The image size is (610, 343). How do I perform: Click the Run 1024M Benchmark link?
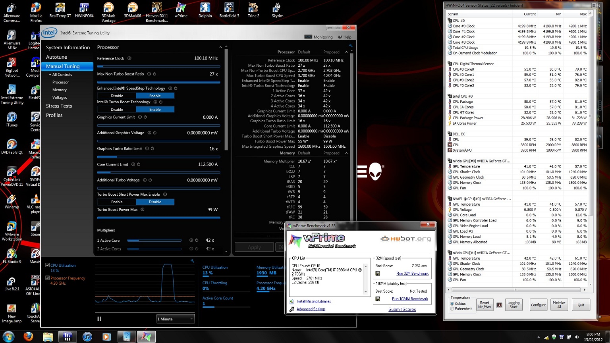pyautogui.click(x=410, y=299)
